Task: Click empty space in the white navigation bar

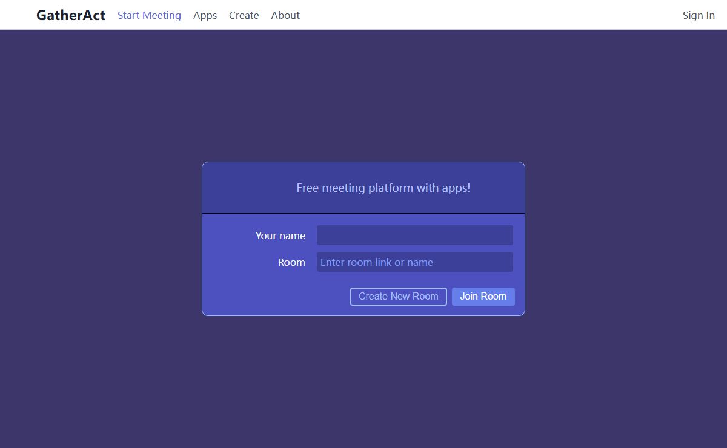Action: pyautogui.click(x=485, y=15)
